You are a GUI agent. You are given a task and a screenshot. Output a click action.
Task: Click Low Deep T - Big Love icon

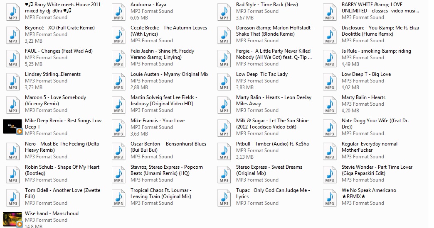point(330,82)
